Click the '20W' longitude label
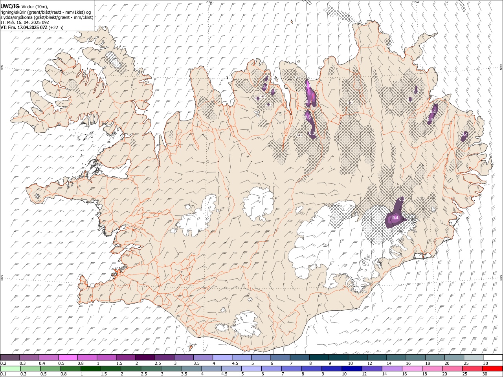 [x=209, y=2]
